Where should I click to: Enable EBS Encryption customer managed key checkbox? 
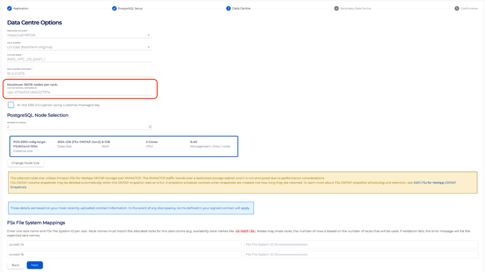pos(11,105)
